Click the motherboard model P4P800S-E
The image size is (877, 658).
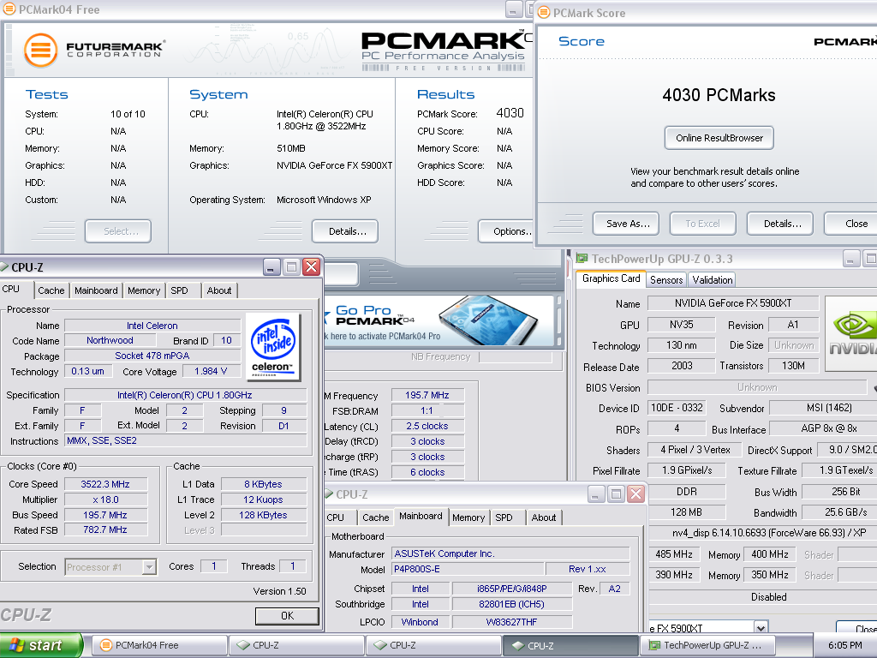pos(468,569)
